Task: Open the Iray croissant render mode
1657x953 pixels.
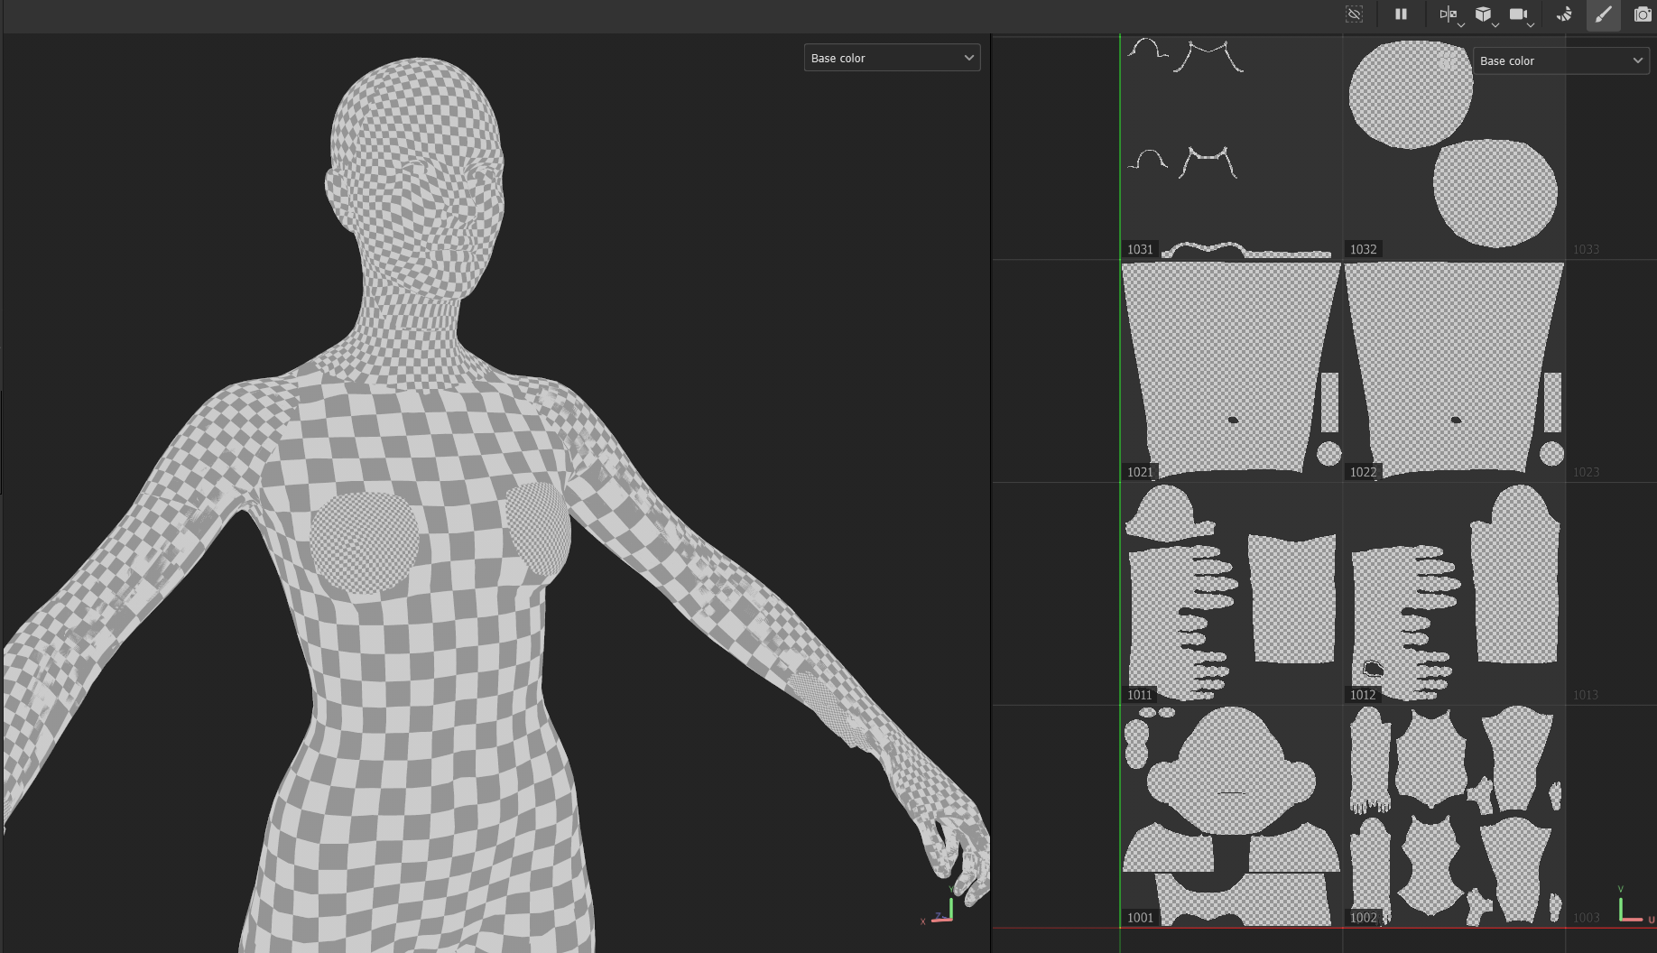Action: (1564, 14)
